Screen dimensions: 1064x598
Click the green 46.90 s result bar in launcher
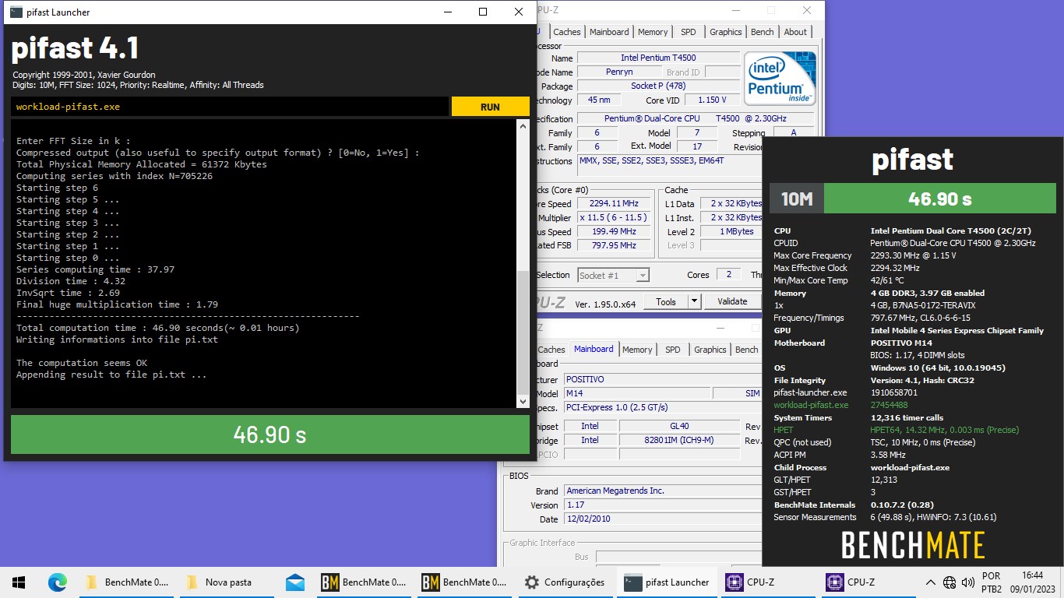coord(270,434)
